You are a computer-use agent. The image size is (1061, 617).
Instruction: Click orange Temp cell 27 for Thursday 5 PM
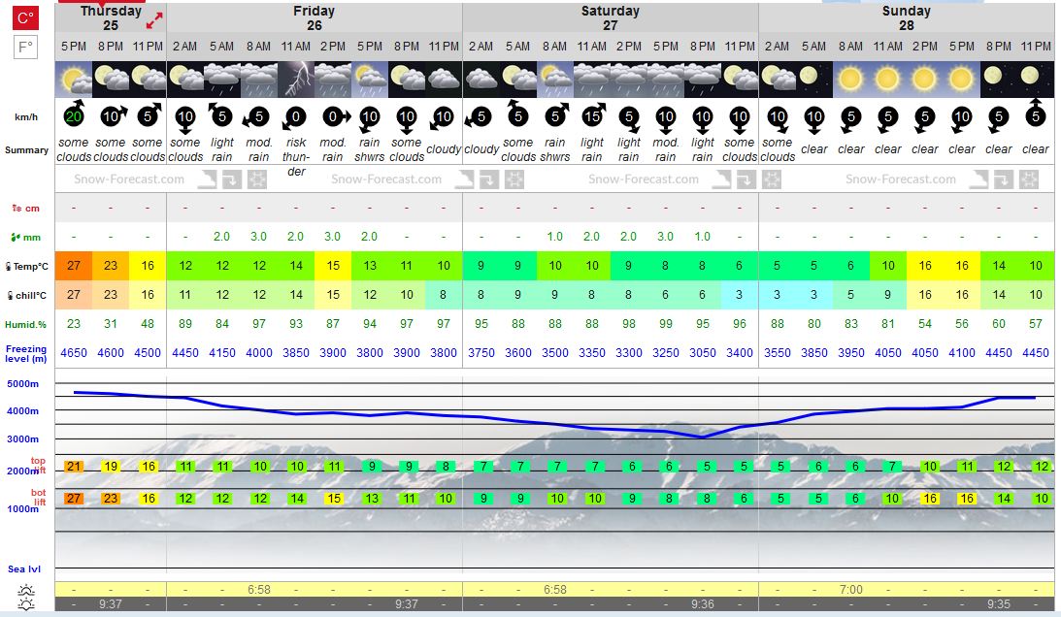(x=74, y=266)
